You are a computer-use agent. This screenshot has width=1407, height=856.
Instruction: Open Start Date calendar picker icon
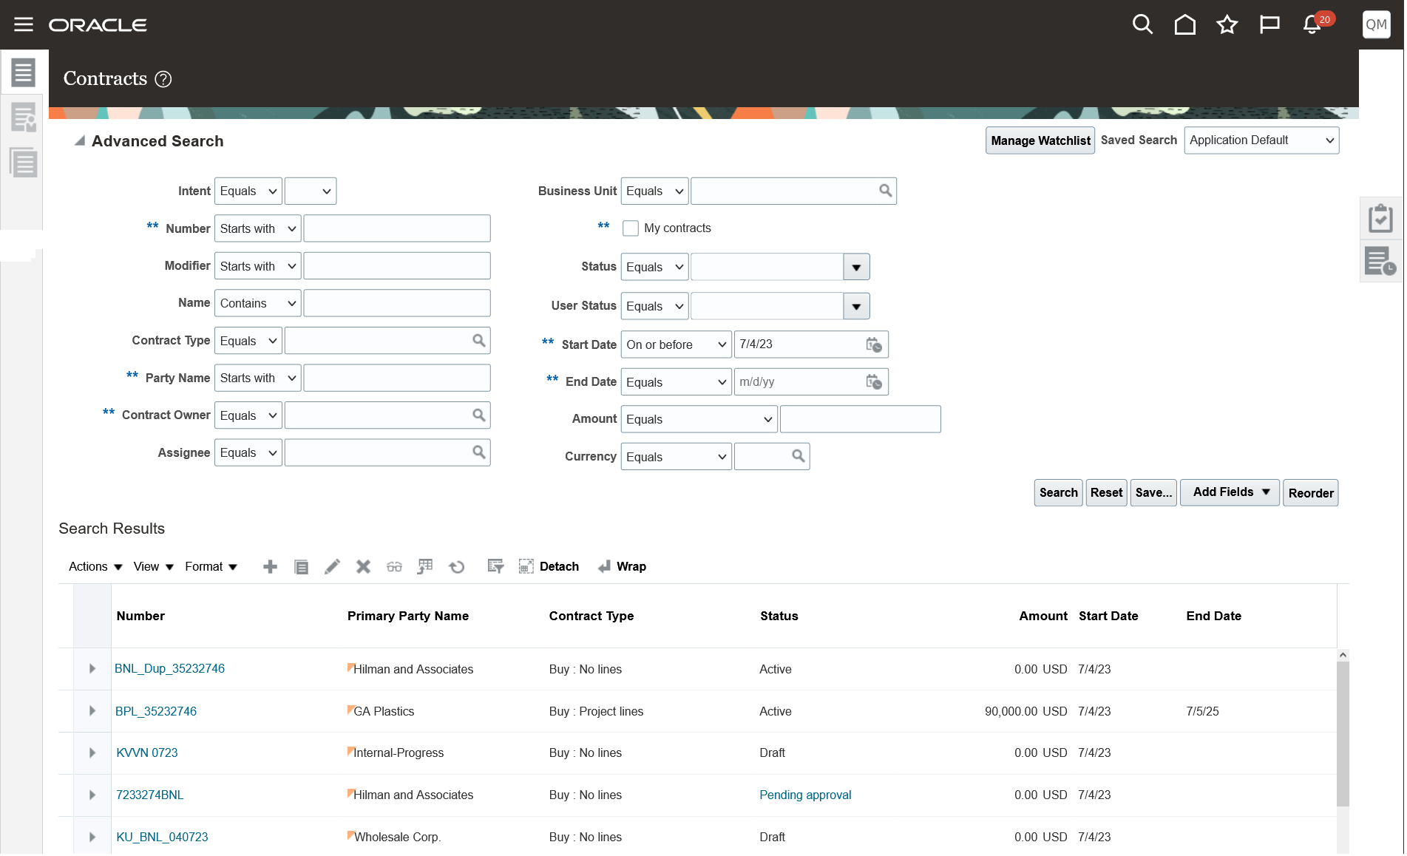click(x=873, y=345)
